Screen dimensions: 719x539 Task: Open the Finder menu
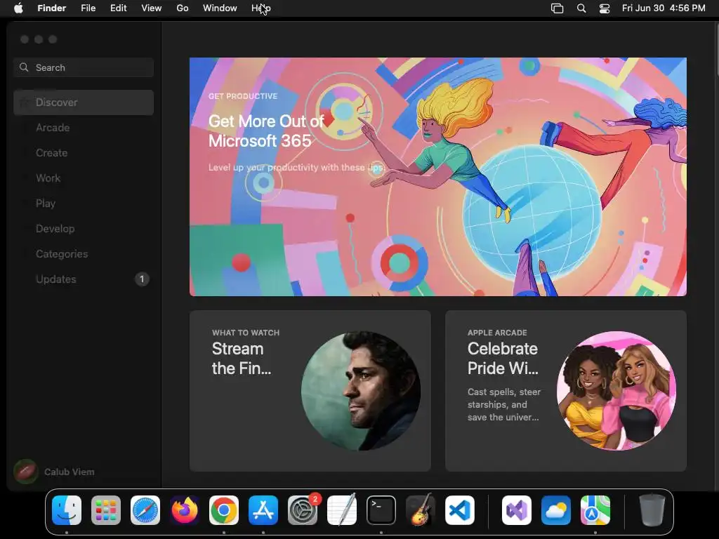coord(52,8)
